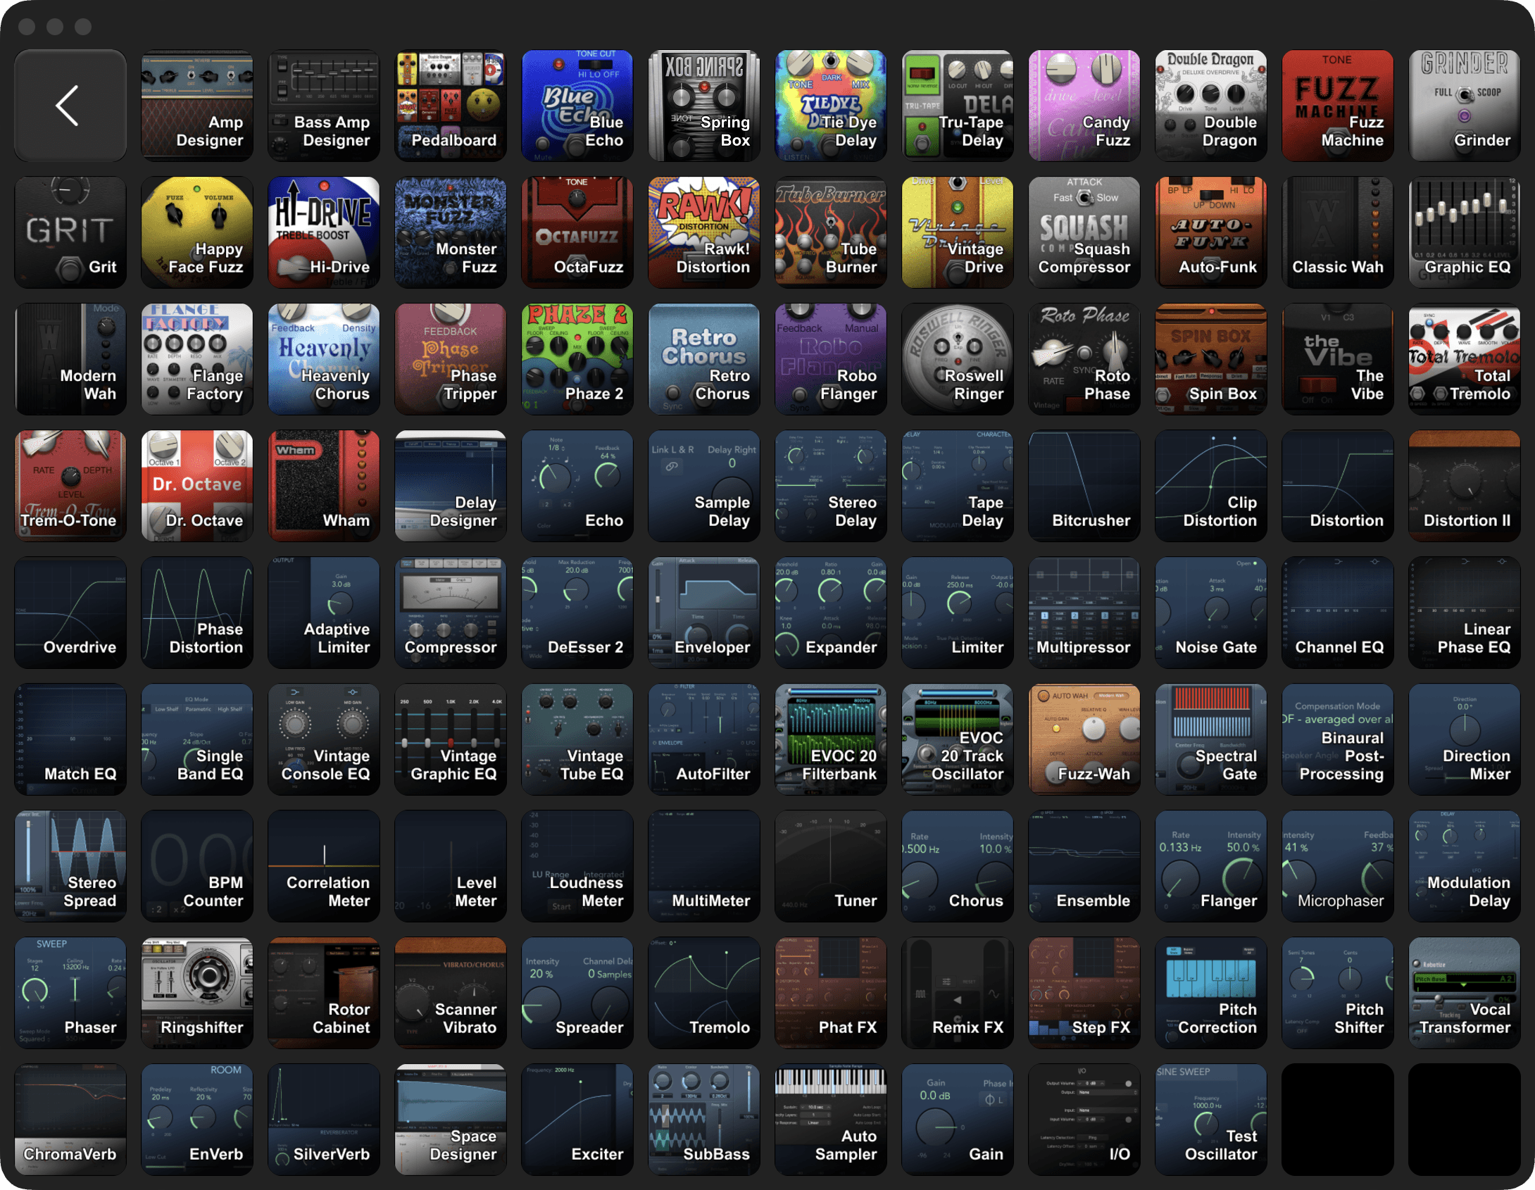1535x1190 pixels.
Task: Select the Modern Wah pedal
Action: [x=70, y=359]
